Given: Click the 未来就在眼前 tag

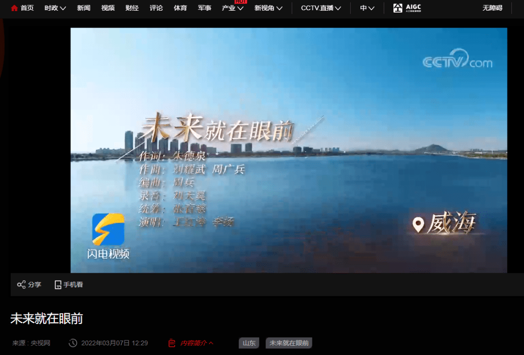Looking at the screenshot, I should tap(289, 343).
